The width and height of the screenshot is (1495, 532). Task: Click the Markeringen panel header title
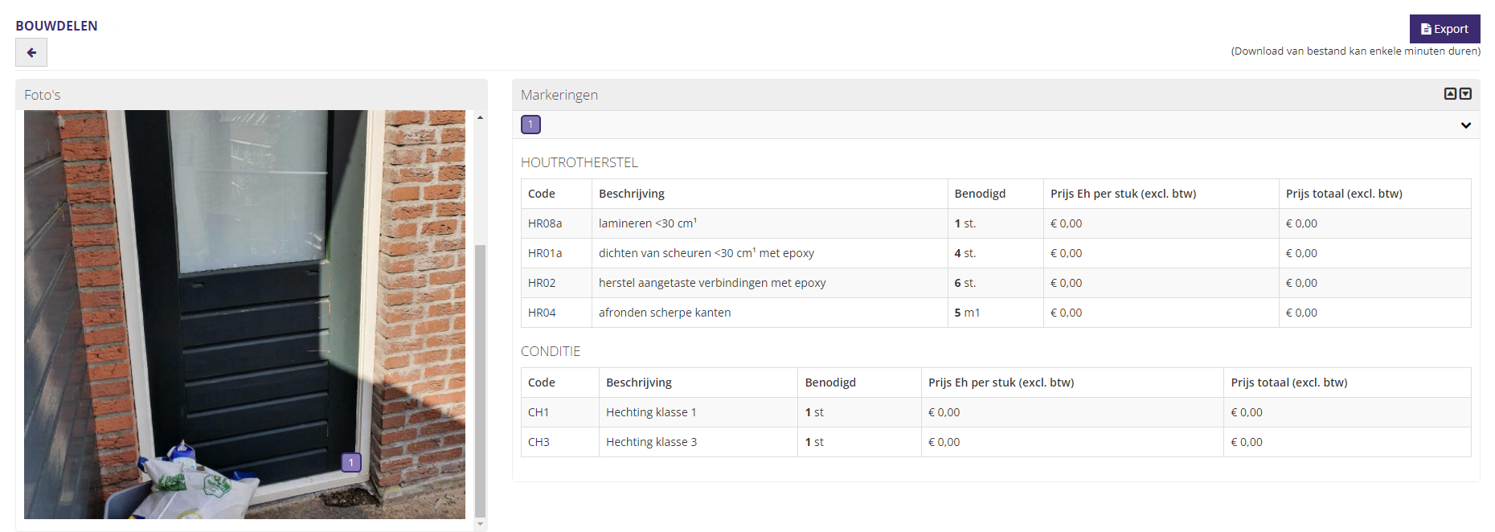coord(559,95)
